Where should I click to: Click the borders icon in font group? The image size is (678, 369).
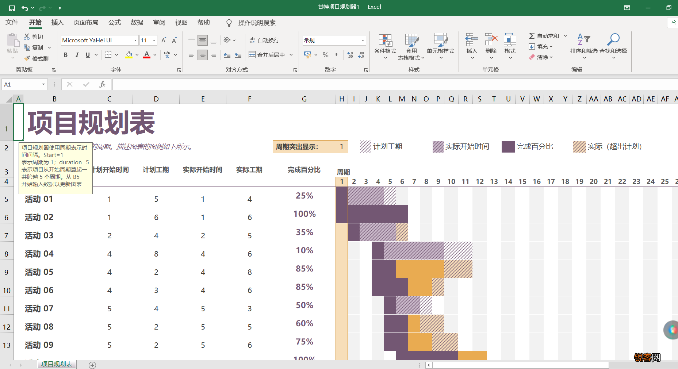(x=108, y=55)
